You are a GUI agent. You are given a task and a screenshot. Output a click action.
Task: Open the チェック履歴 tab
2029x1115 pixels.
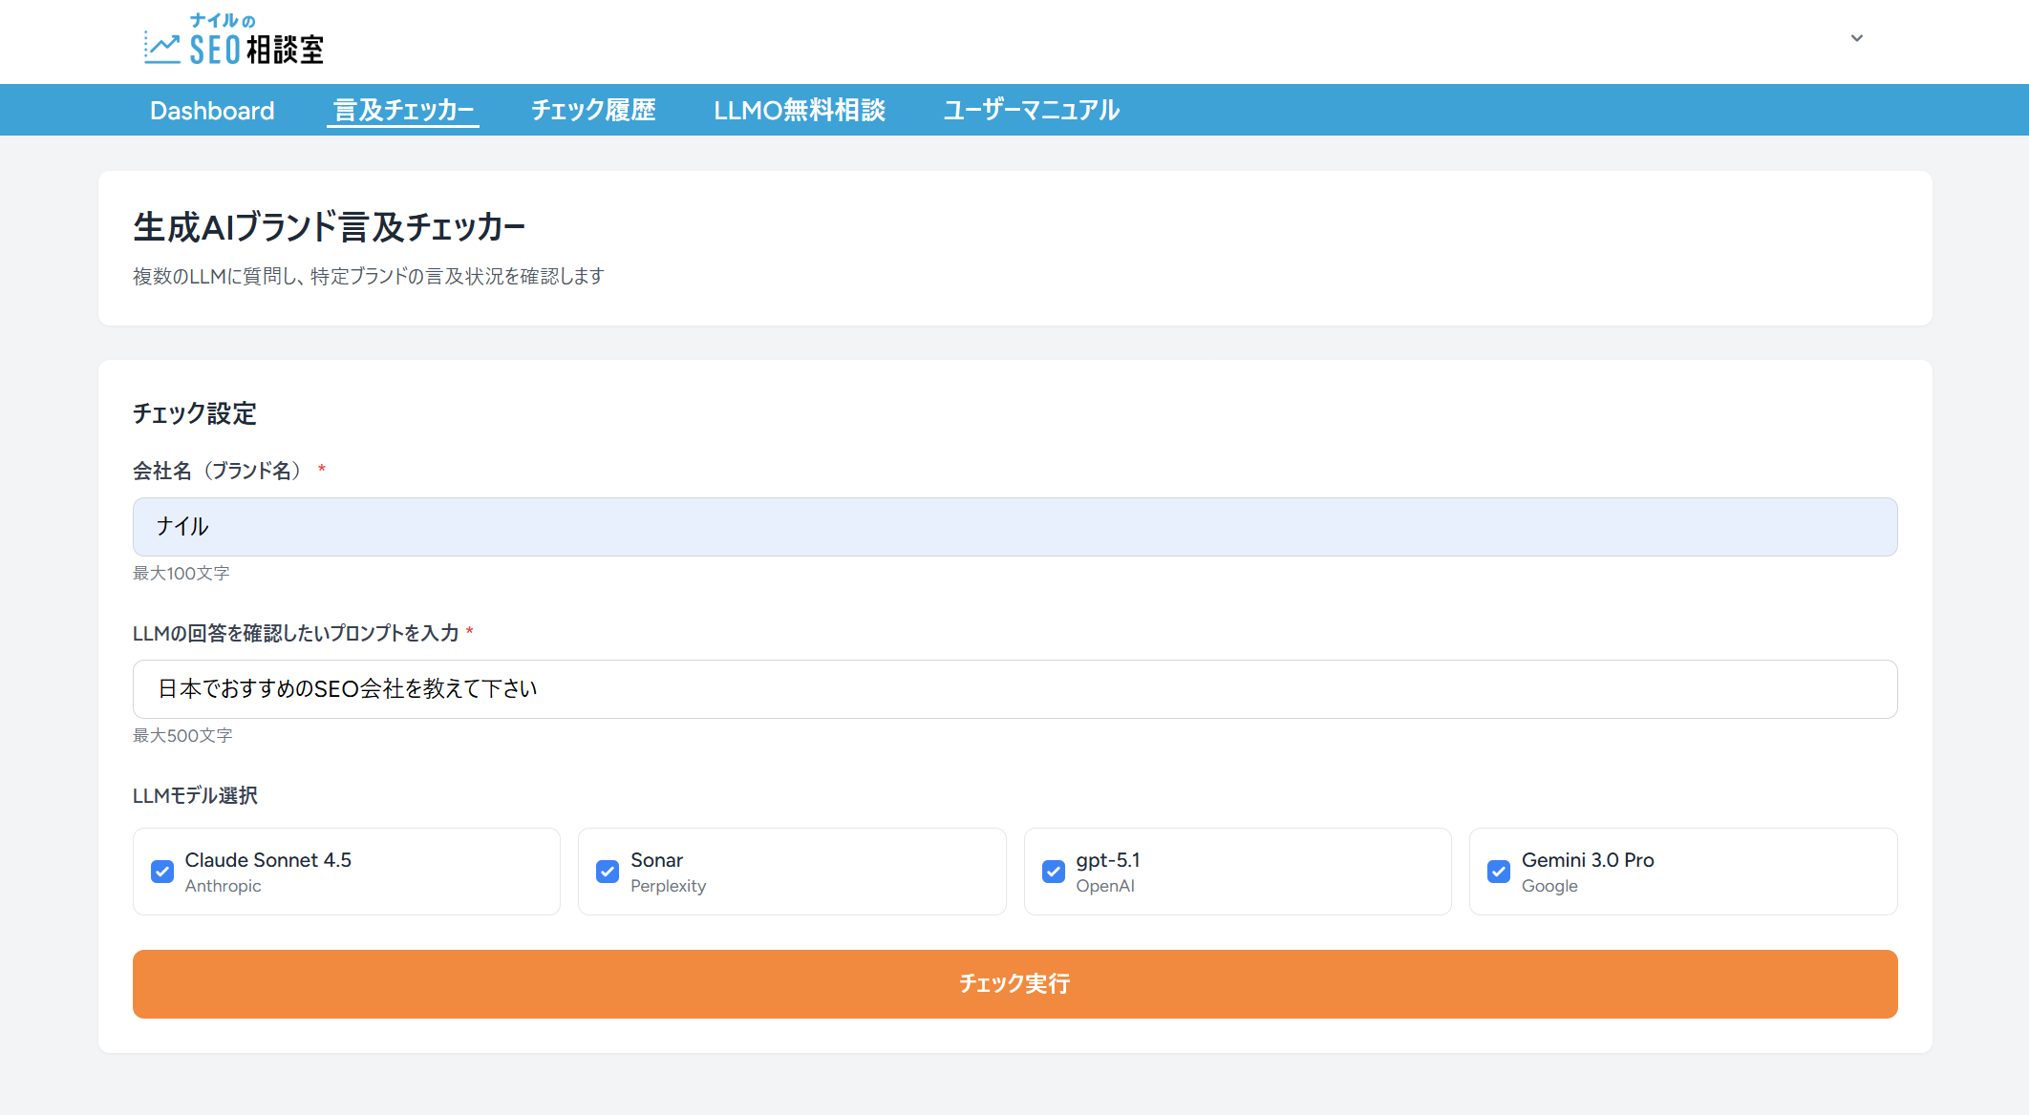coord(593,110)
